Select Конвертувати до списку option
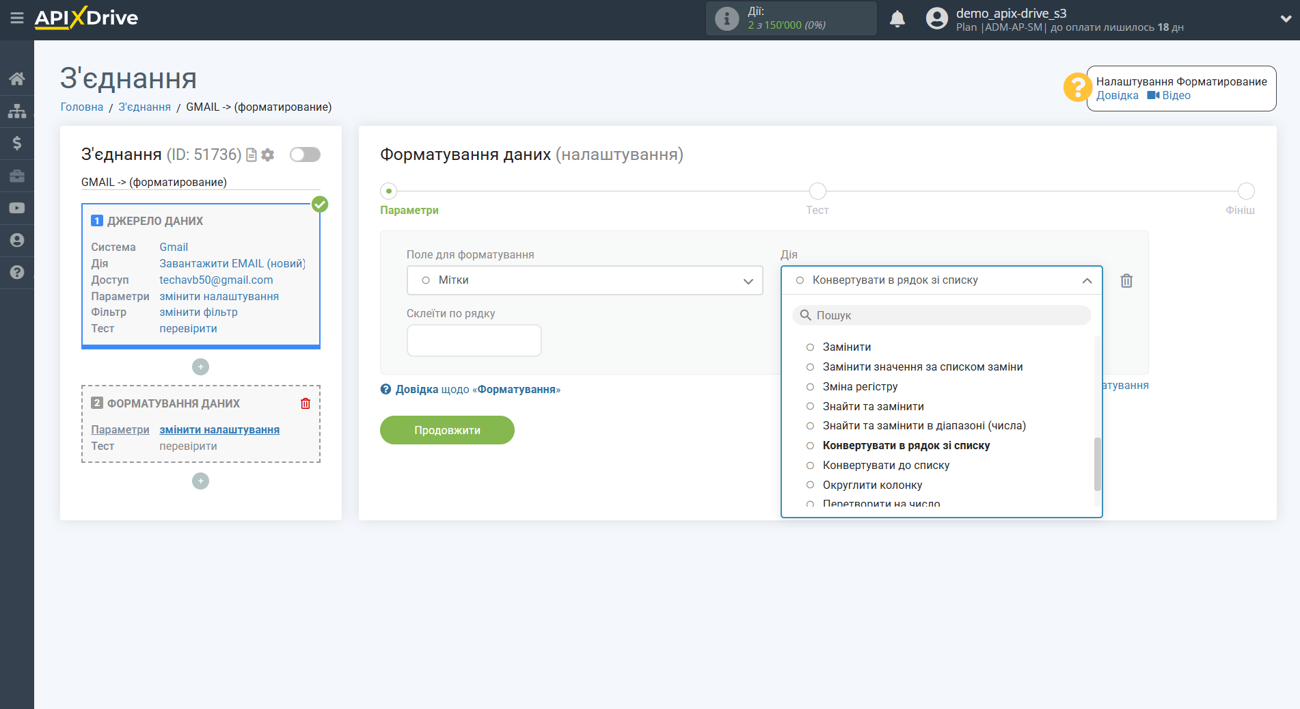The height and width of the screenshot is (709, 1300). point(886,466)
